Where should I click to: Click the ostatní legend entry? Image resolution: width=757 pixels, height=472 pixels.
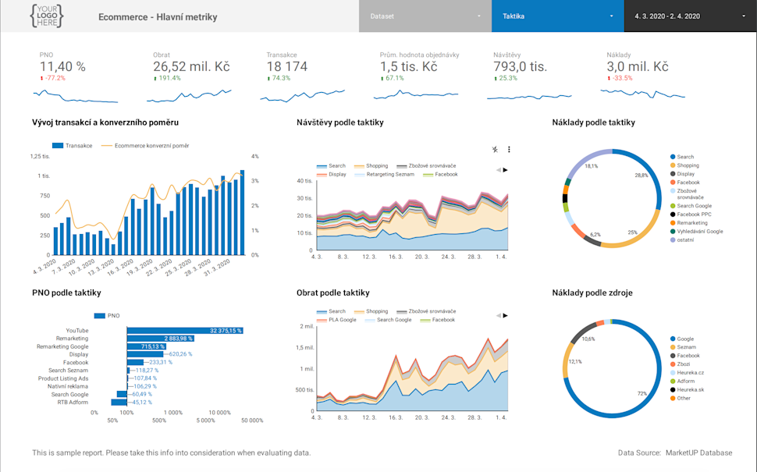(x=682, y=240)
